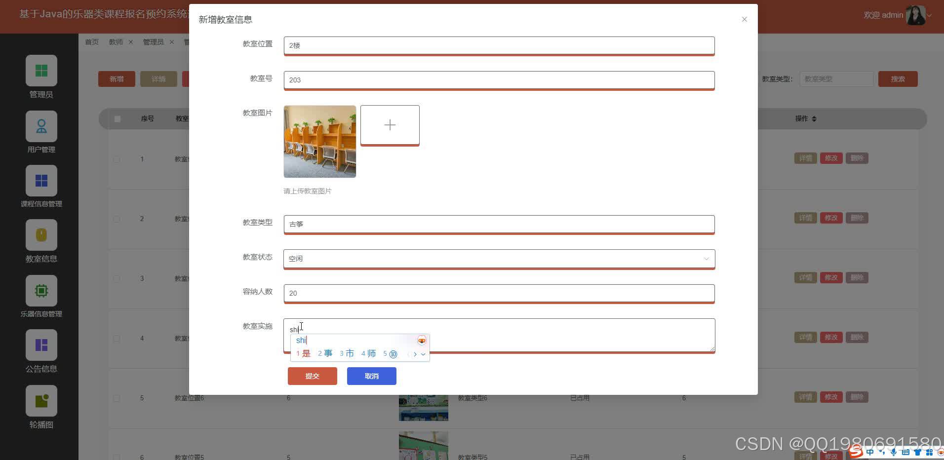944x460 pixels.
Task: Click the plus icon to upload classroom image
Action: [390, 125]
